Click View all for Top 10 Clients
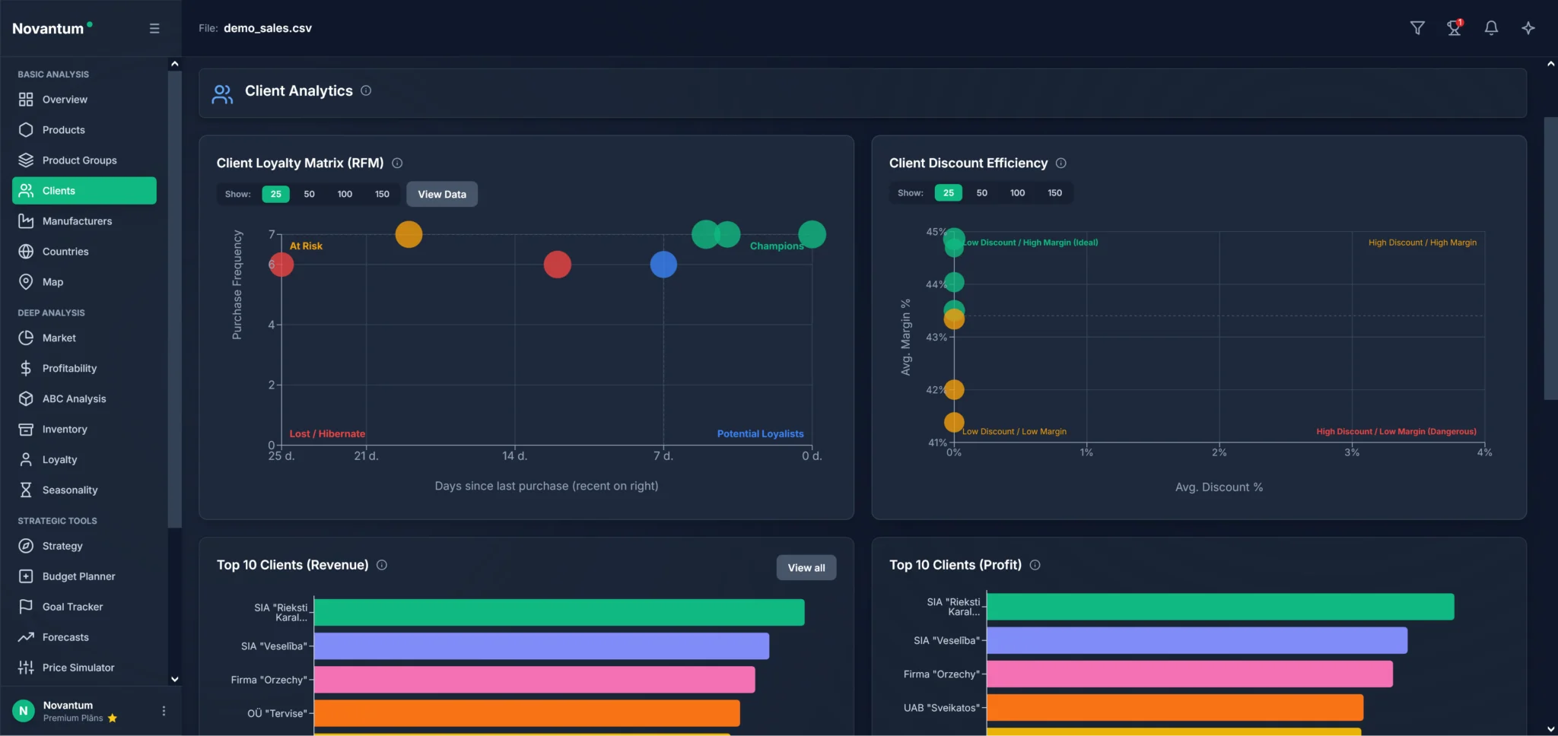1558x736 pixels. [x=806, y=568]
